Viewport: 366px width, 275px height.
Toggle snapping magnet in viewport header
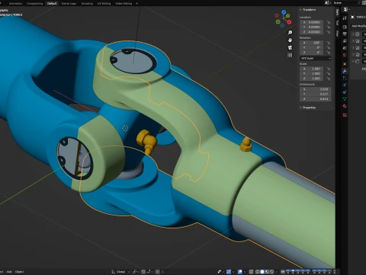click(143, 272)
